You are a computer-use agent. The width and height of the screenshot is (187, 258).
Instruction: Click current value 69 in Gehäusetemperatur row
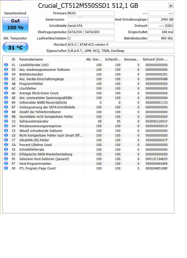pos(100,121)
